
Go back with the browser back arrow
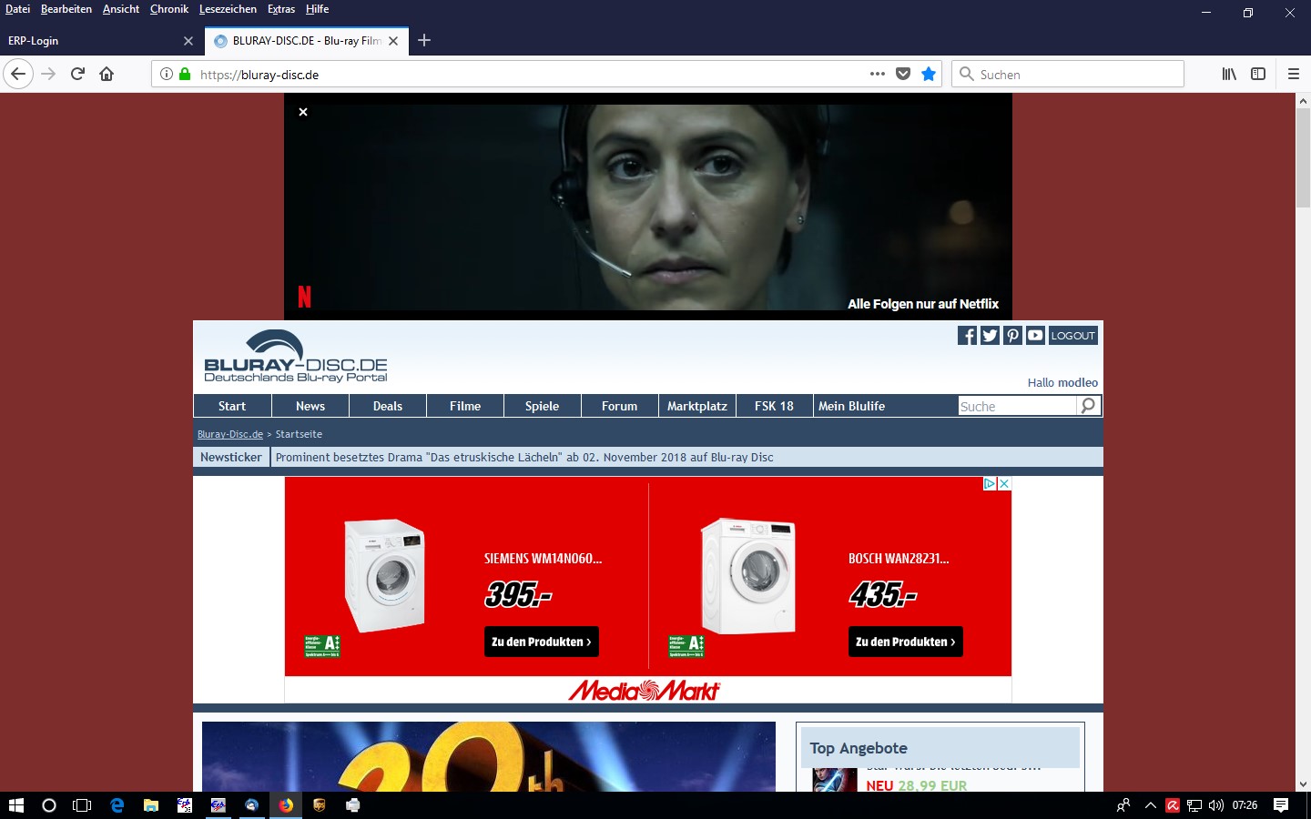tap(18, 74)
